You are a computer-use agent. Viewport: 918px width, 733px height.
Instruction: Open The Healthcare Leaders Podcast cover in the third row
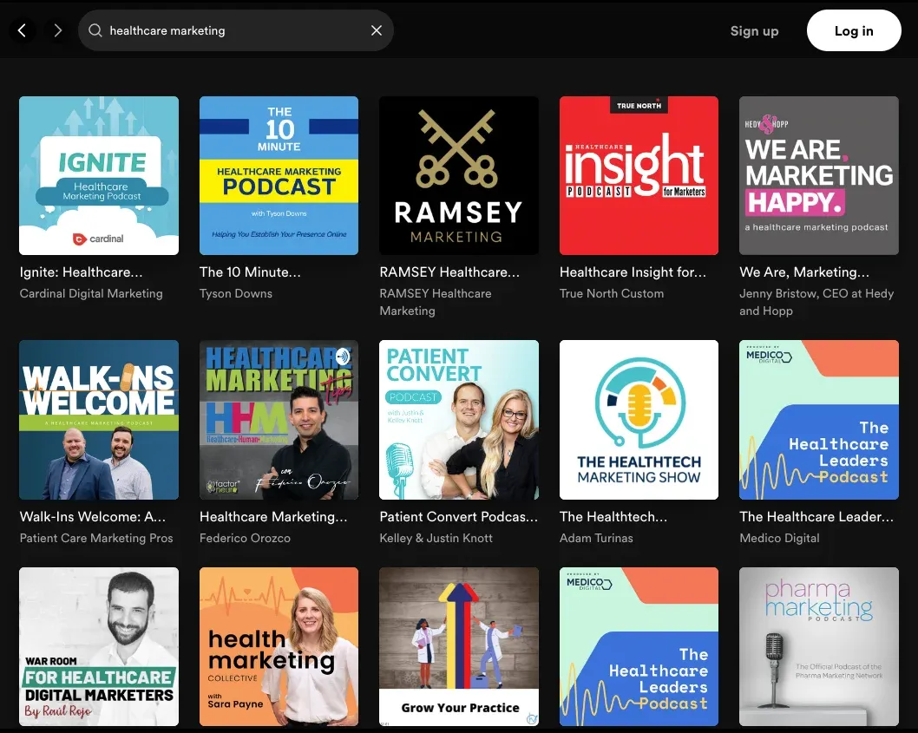click(639, 646)
